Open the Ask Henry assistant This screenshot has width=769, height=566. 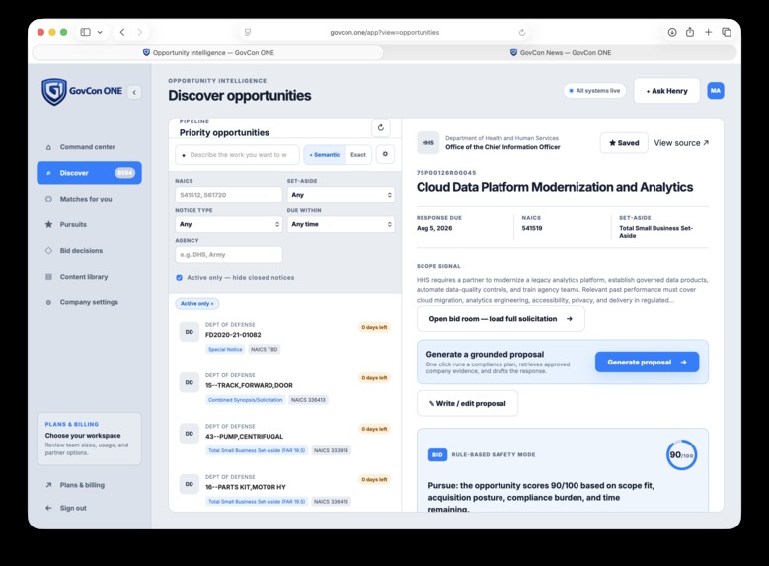(x=667, y=91)
